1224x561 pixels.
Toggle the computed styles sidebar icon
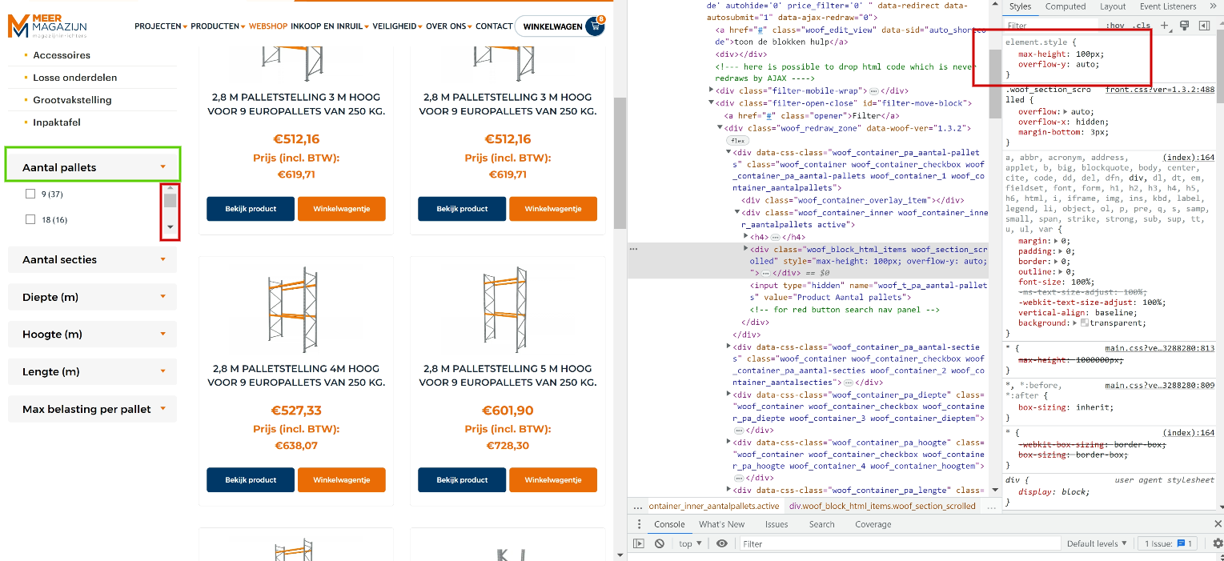coord(1203,26)
